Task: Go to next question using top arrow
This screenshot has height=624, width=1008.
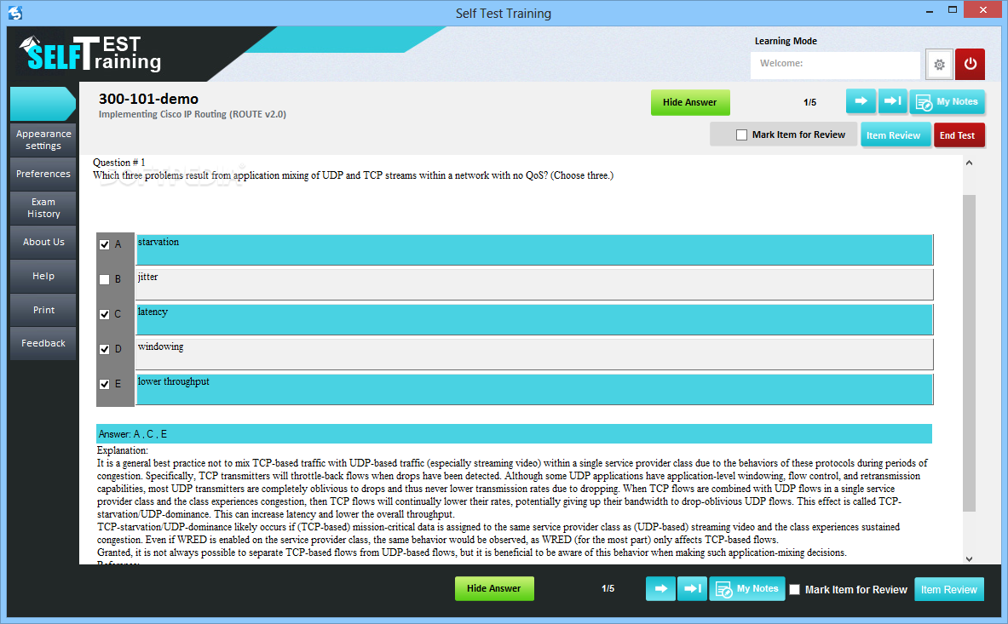Action: (x=861, y=101)
